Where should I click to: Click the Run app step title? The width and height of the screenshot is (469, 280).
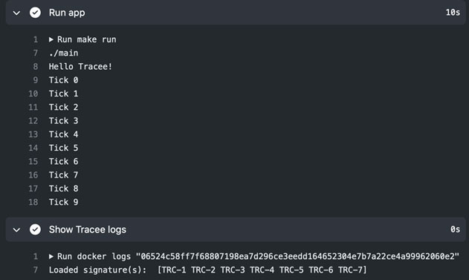[67, 13]
